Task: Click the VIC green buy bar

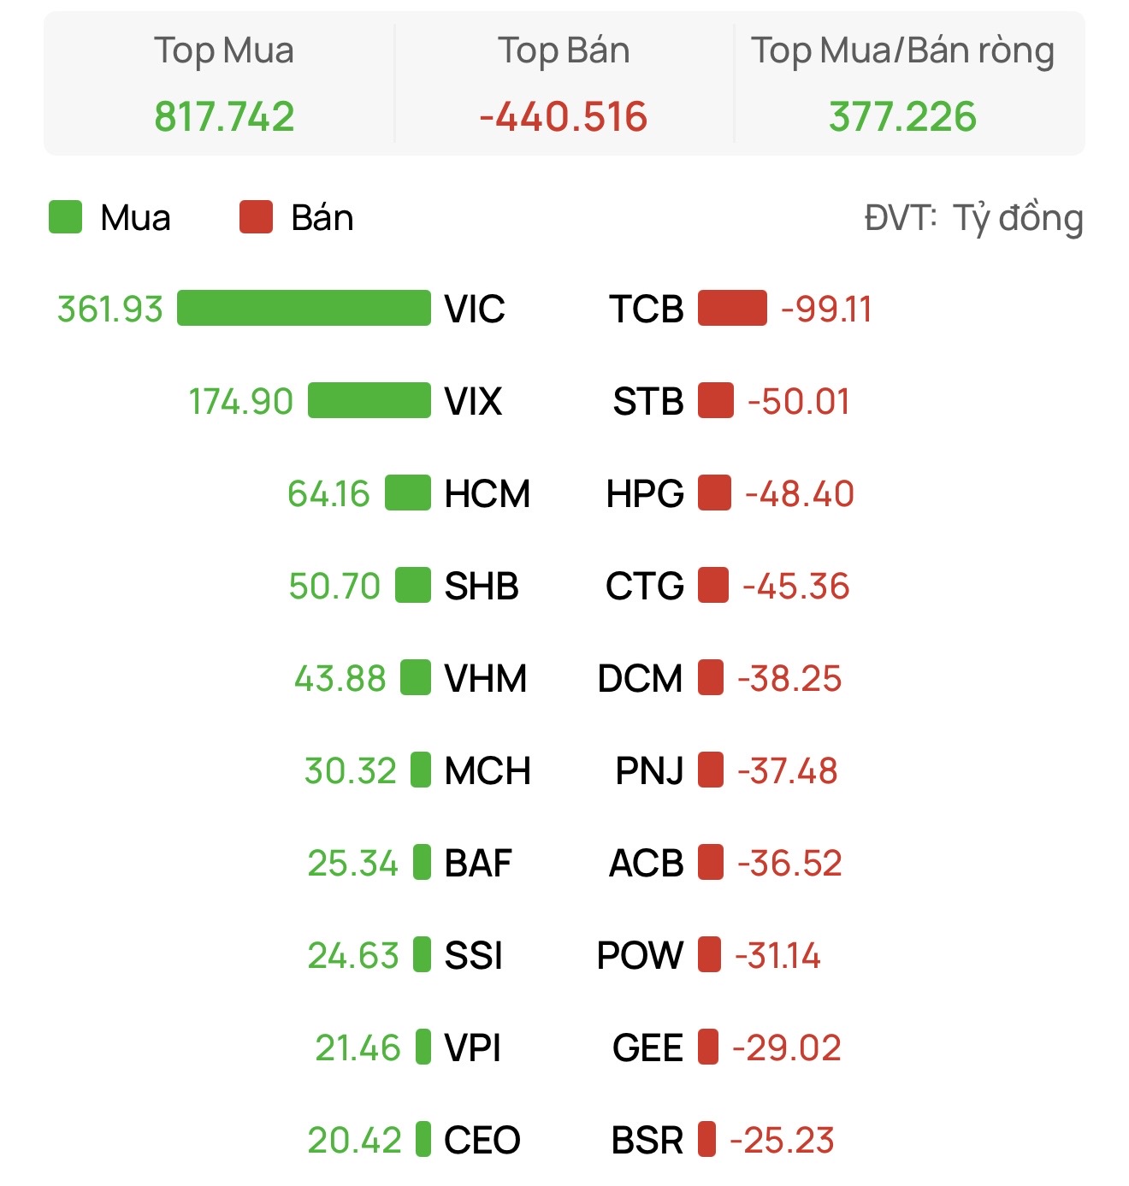Action: point(304,309)
